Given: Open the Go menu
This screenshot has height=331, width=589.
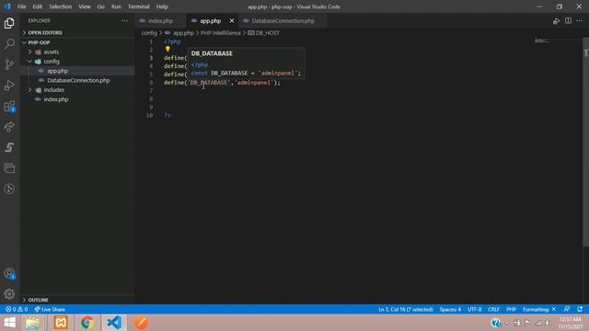Looking at the screenshot, I should (100, 6).
